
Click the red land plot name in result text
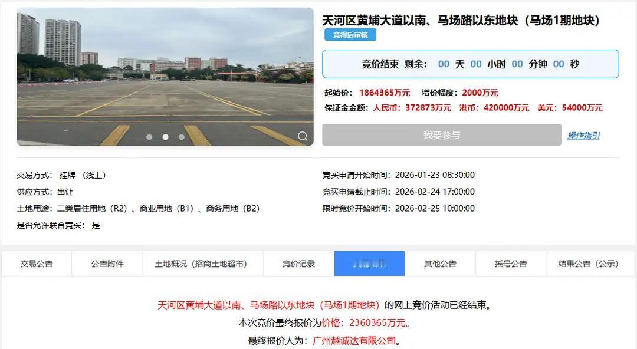click(268, 305)
